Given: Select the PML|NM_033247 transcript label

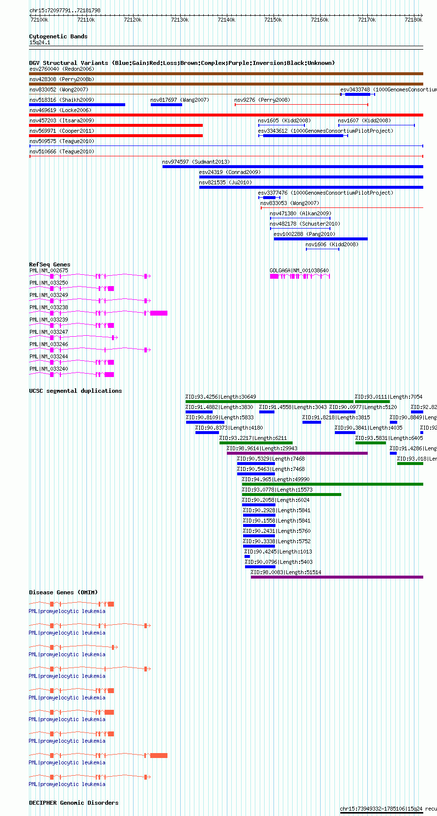Looking at the screenshot, I should click(49, 332).
